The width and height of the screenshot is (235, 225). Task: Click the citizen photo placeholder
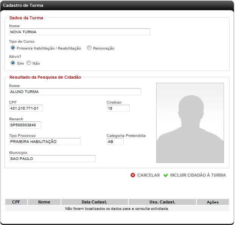coord(190,123)
